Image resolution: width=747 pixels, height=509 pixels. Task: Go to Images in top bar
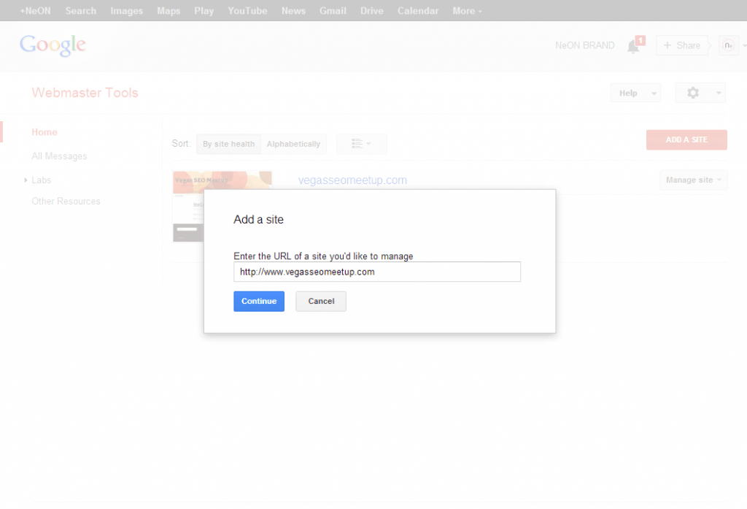[126, 10]
